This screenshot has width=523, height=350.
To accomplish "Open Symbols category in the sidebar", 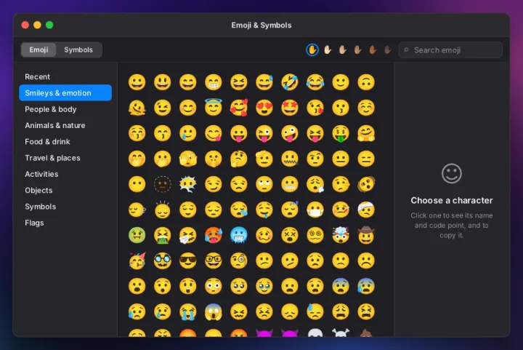I will (65, 207).
